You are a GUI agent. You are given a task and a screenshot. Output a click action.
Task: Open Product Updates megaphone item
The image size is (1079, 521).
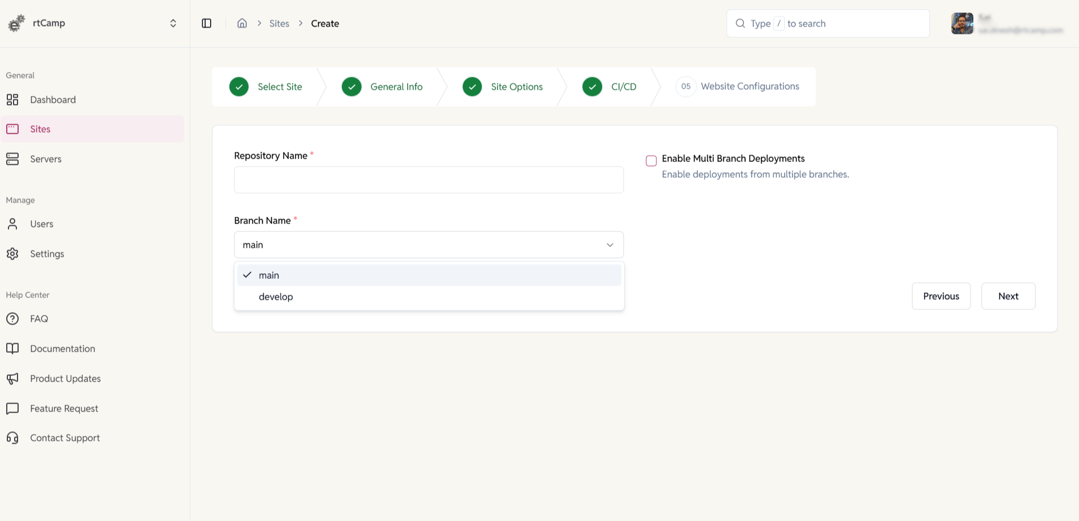65,379
